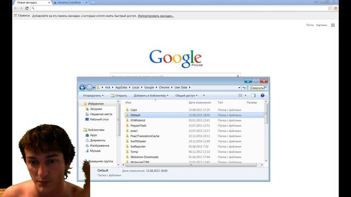Sort by the Имя column header

tap(128, 102)
